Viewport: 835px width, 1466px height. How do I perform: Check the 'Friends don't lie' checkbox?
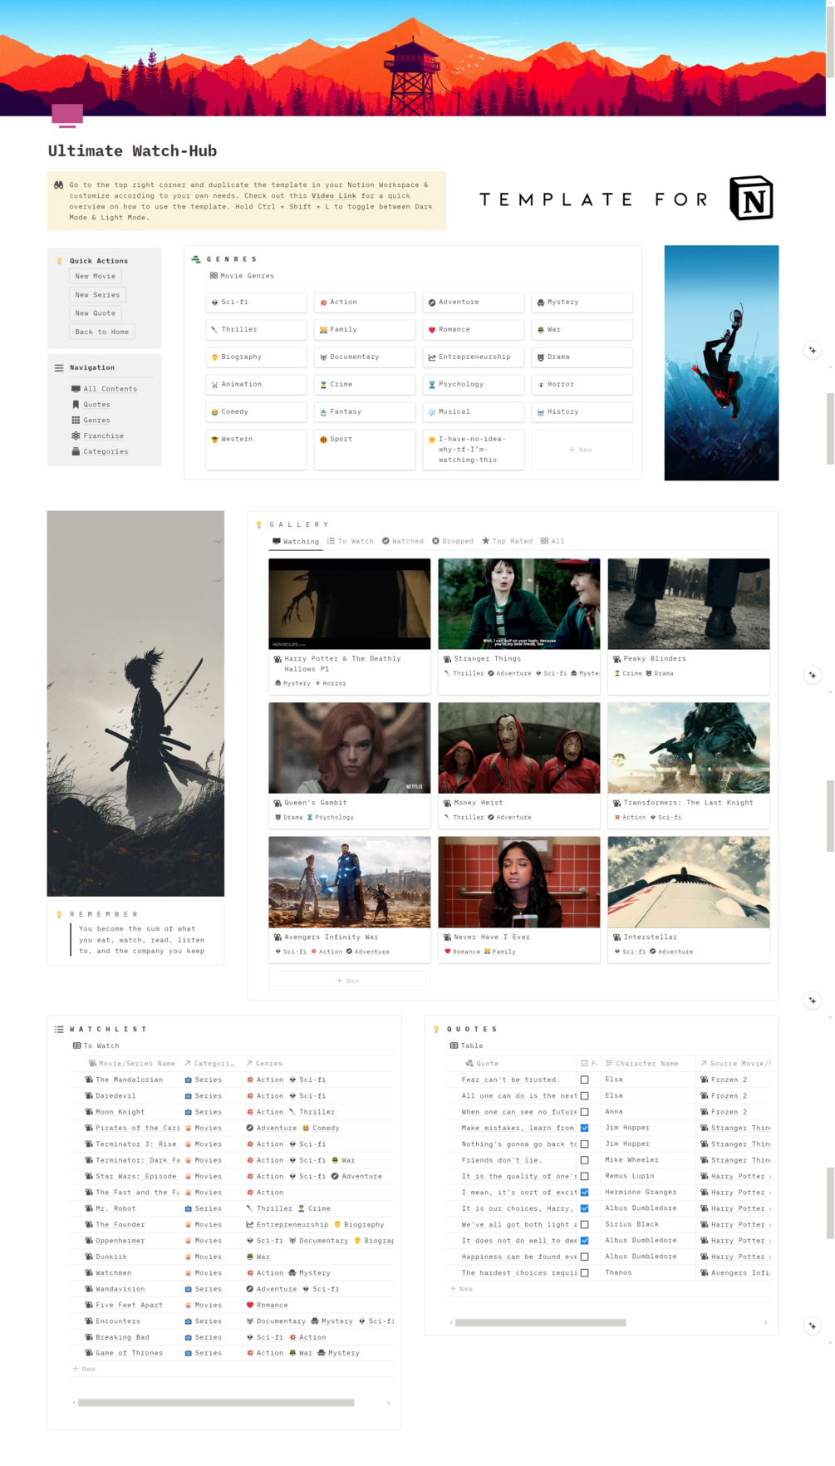(x=585, y=1160)
